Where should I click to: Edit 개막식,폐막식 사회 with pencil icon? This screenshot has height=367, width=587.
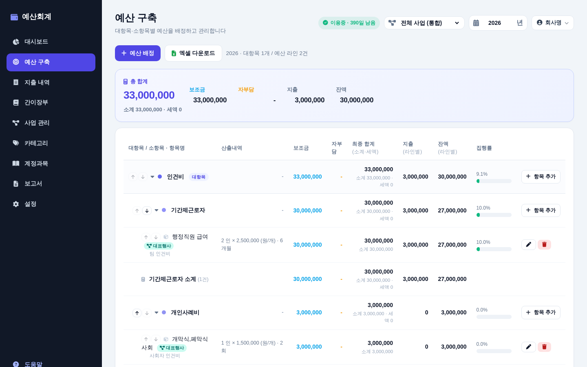tap(529, 347)
